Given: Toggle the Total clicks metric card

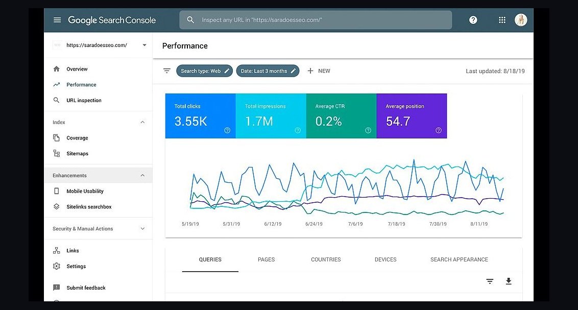Looking at the screenshot, I should click(201, 116).
